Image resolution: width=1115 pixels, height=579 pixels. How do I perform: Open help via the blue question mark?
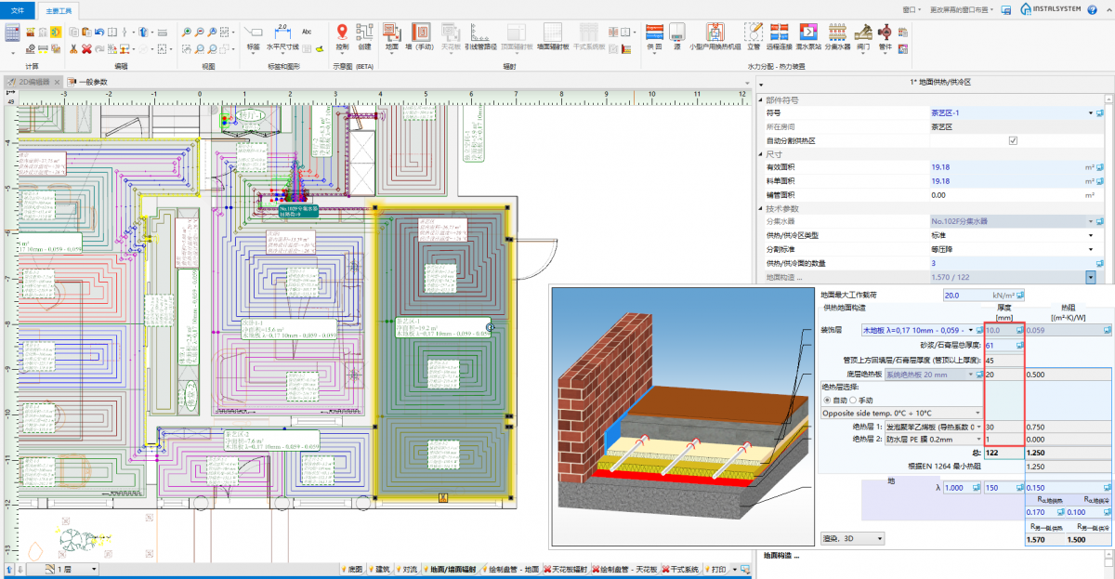click(x=1093, y=8)
